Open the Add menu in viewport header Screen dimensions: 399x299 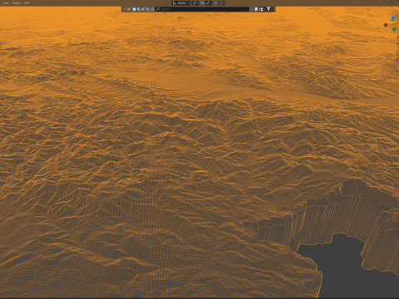tap(6, 3)
